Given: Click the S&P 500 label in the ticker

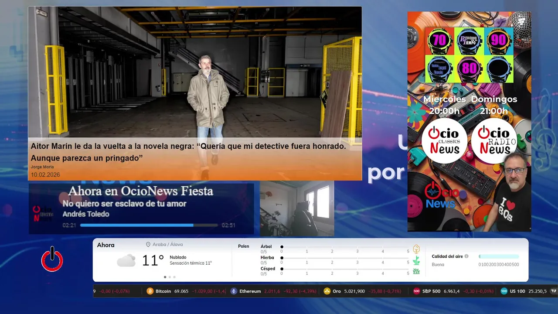Looking at the screenshot, I should pyautogui.click(x=431, y=291).
